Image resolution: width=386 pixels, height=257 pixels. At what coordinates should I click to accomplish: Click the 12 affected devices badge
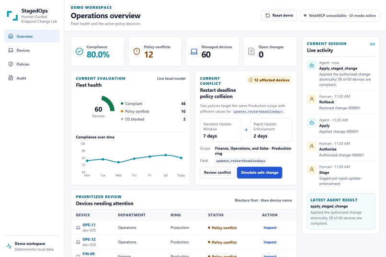point(269,80)
